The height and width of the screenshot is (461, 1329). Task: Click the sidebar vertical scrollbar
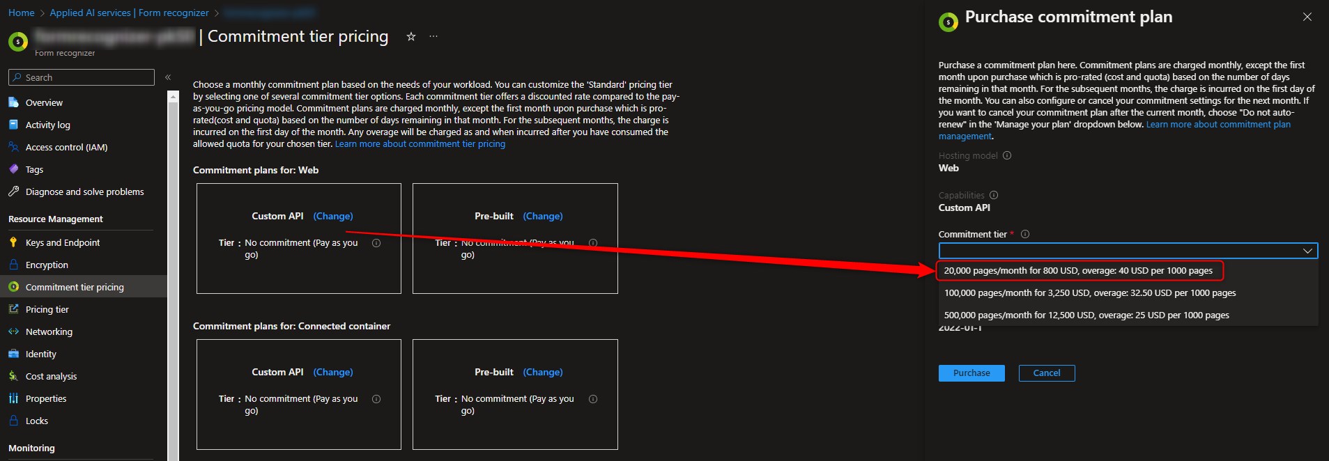[174, 276]
